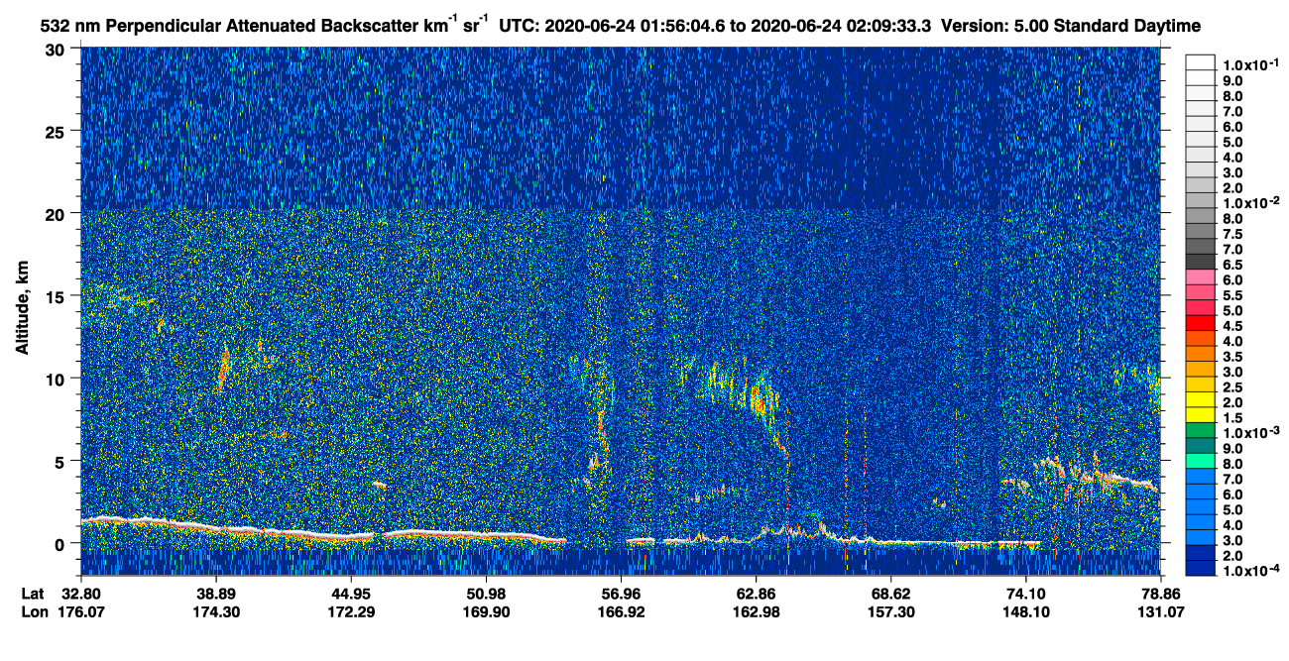The image size is (1289, 661).
Task: Select latitude value 74.10
Action: 1025,594
